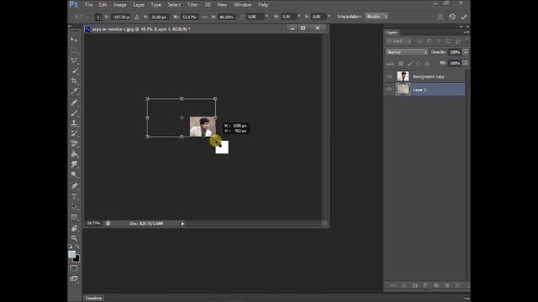This screenshot has width=538, height=302.
Task: Open the Edit menu
Action: point(103,5)
